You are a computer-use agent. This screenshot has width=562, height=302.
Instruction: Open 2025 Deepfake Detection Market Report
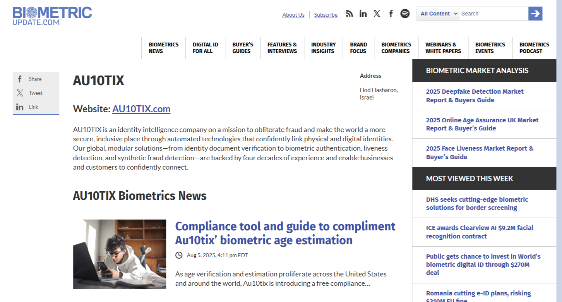[x=475, y=96]
